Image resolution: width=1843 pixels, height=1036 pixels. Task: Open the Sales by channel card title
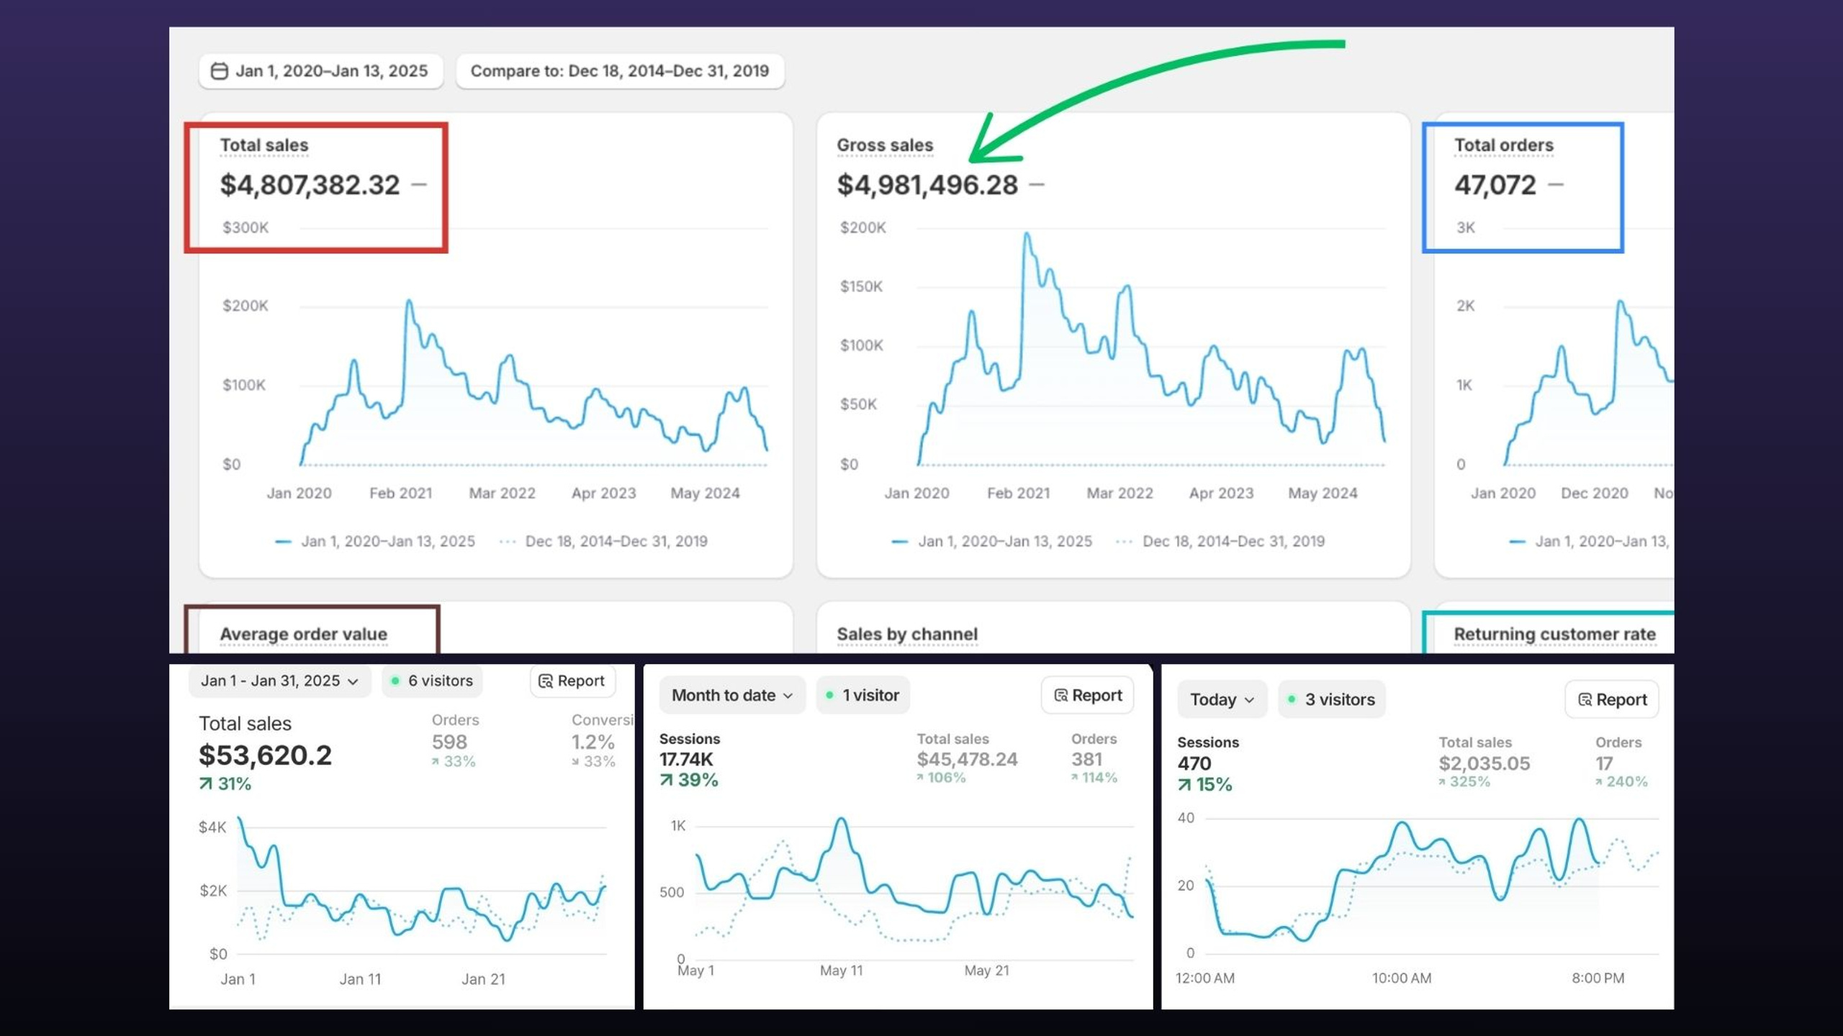point(907,634)
